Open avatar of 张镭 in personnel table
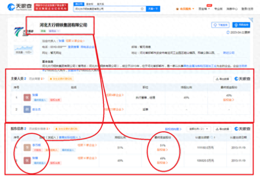260x190 pixels. click(x=27, y=98)
